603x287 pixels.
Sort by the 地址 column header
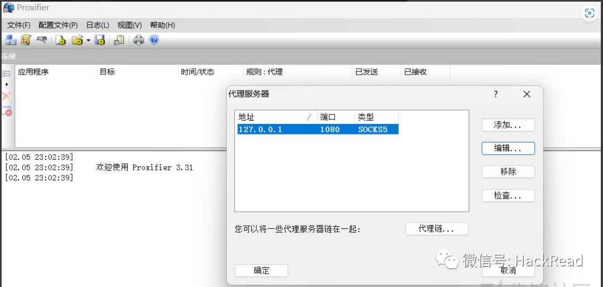(x=276, y=117)
